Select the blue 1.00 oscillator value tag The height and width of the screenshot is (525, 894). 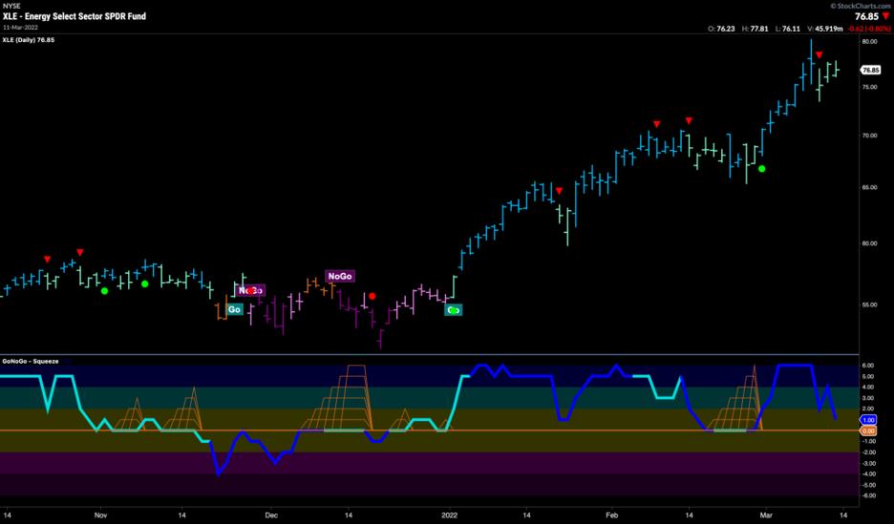click(868, 420)
